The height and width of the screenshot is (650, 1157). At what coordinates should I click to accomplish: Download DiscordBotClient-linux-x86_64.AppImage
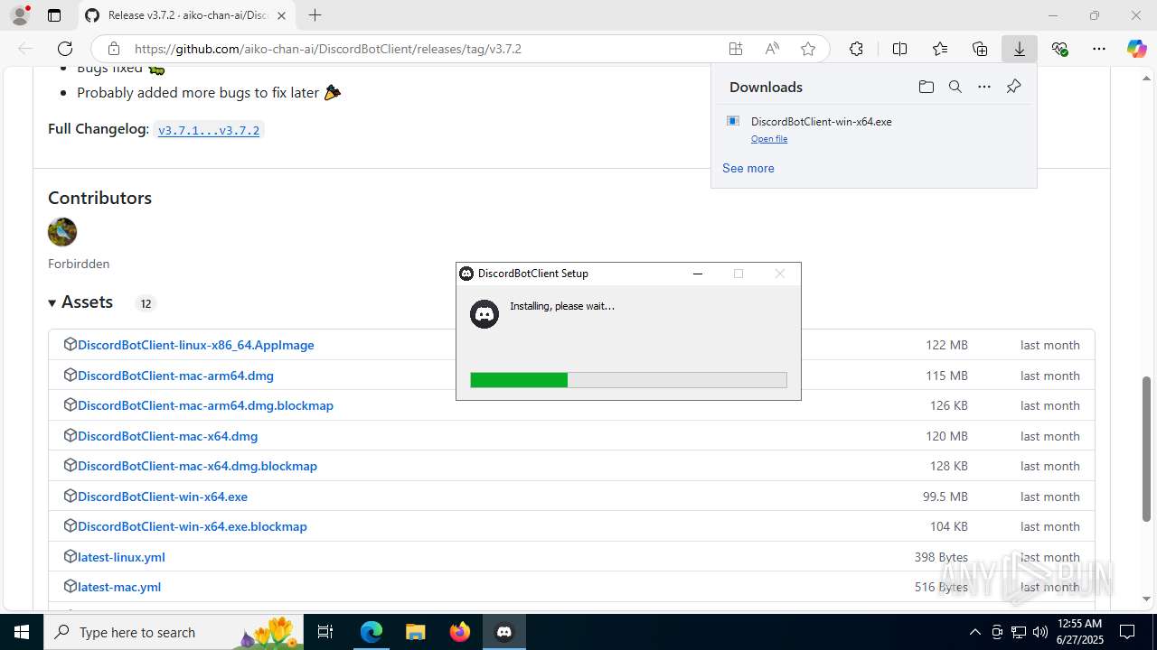tap(196, 345)
